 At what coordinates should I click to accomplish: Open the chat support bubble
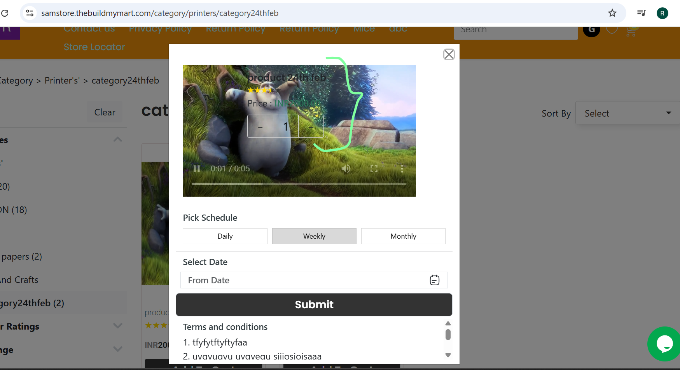coord(664,344)
